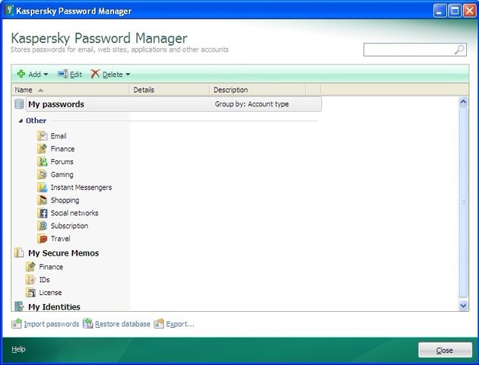Select the Gaming entry text
The height and width of the screenshot is (365, 479).
pyautogui.click(x=62, y=174)
